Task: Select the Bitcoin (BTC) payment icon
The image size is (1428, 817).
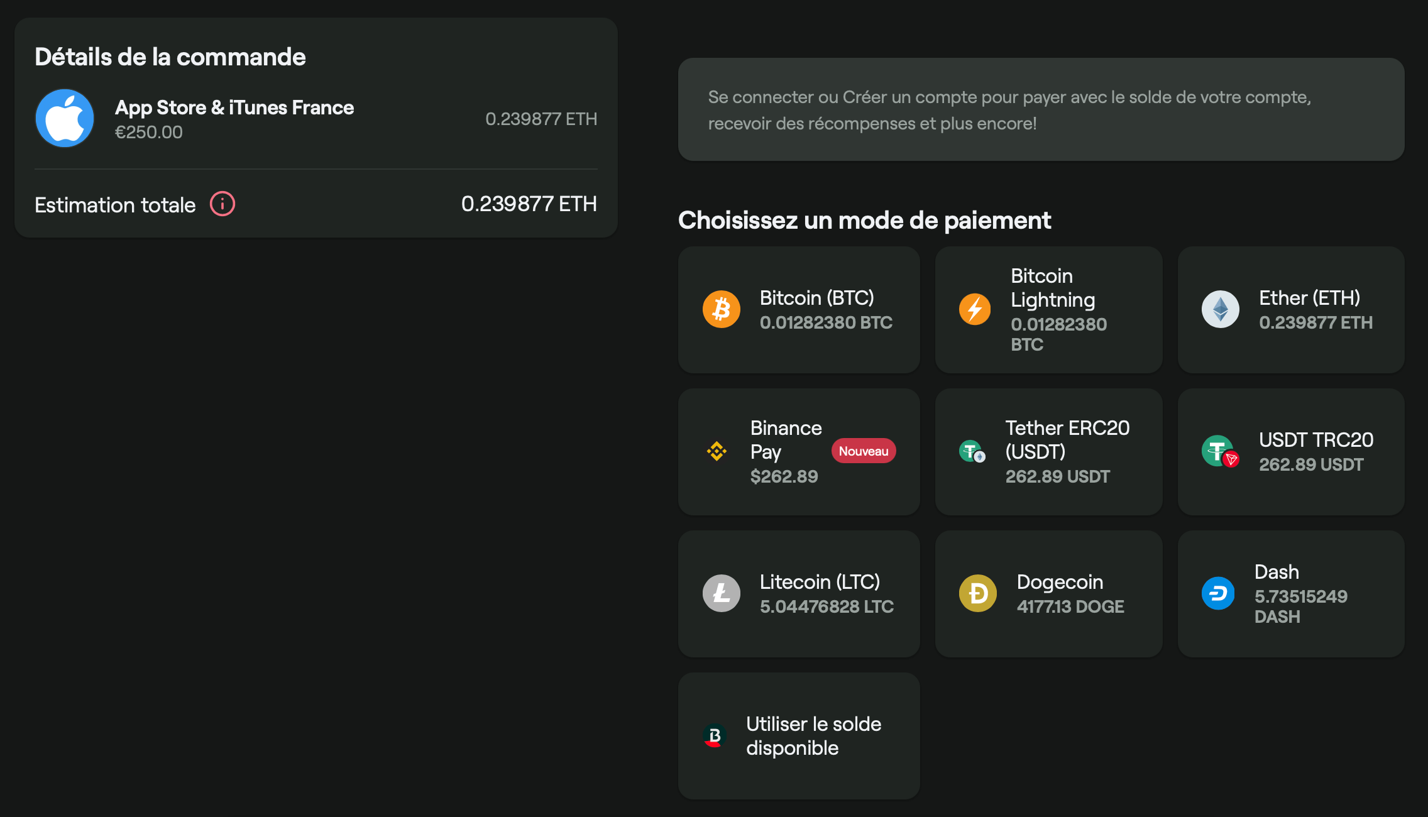Action: click(722, 309)
